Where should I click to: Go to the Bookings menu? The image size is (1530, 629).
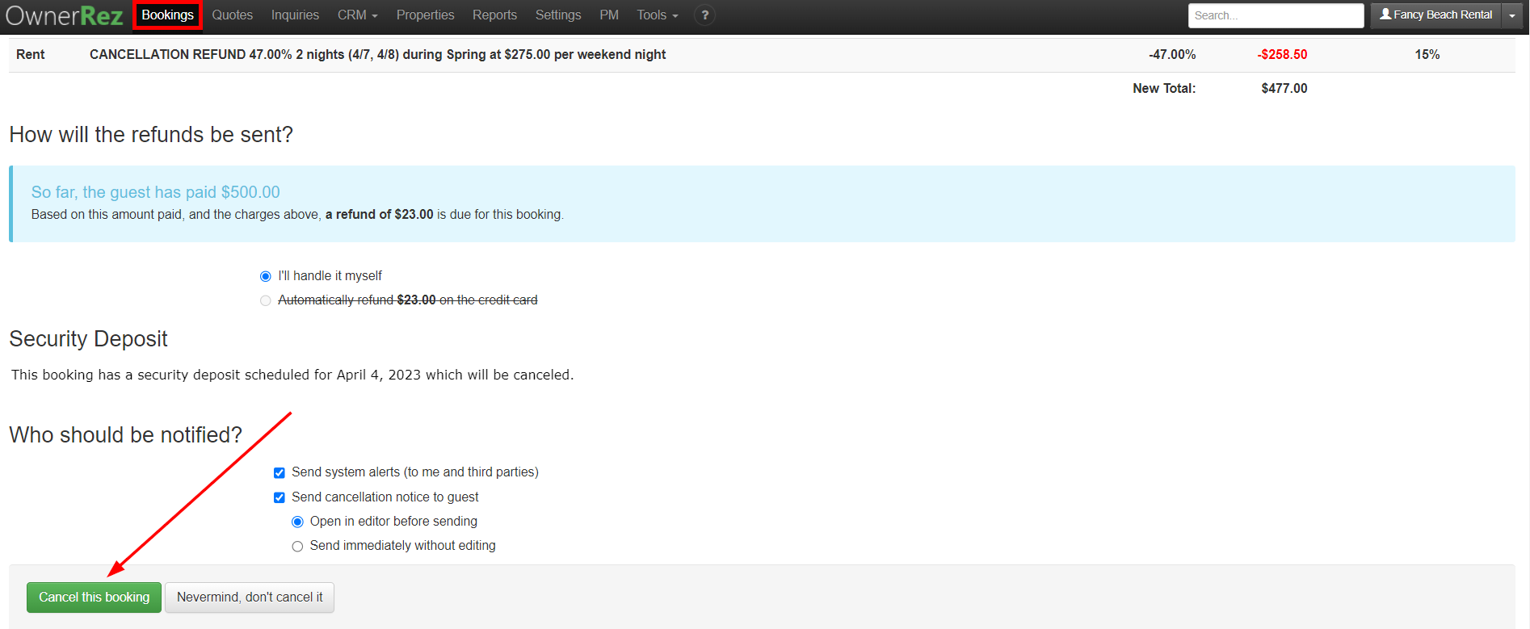coord(167,15)
